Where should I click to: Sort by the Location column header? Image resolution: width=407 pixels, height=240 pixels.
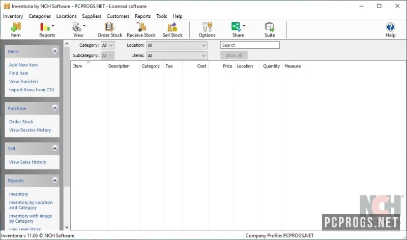point(246,66)
